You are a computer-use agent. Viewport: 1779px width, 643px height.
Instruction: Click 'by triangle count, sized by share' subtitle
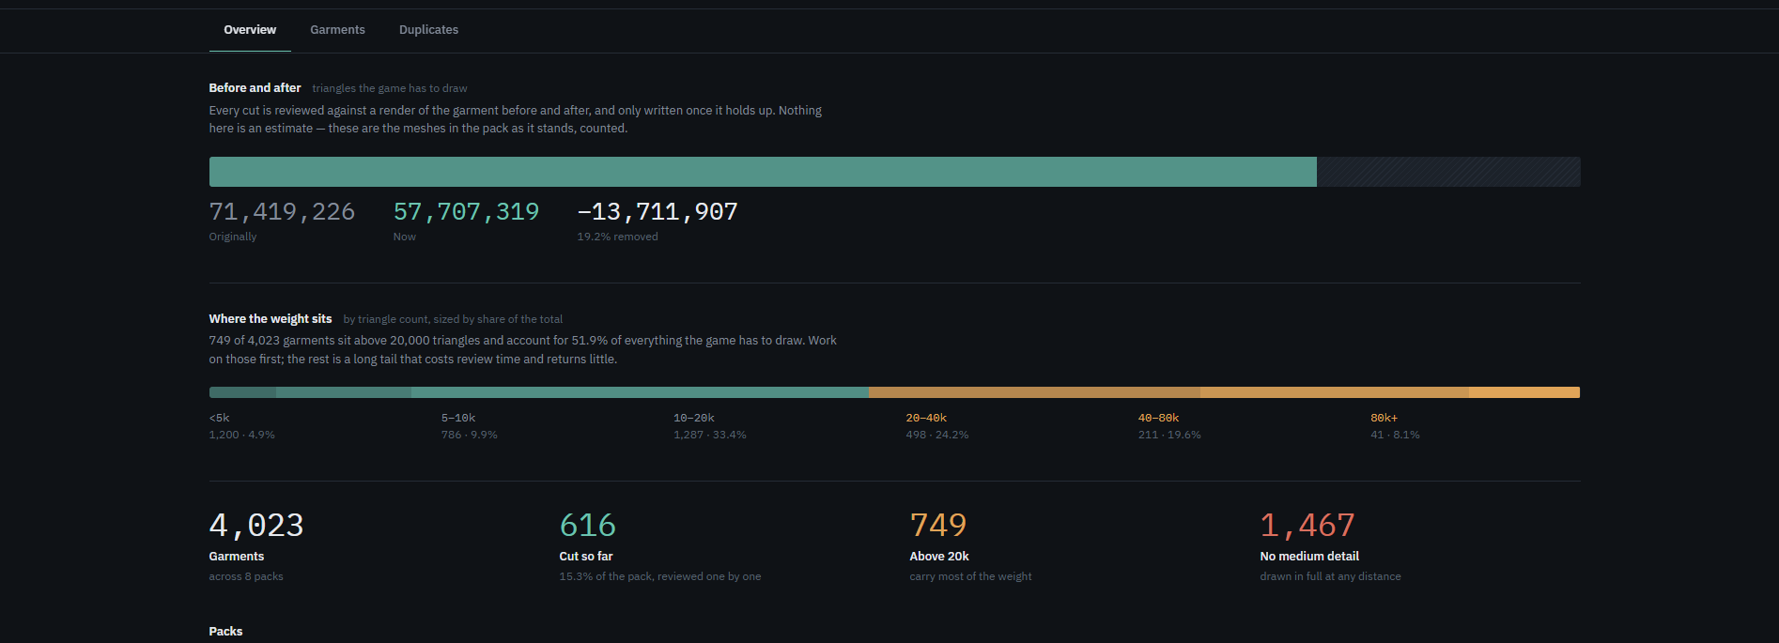click(453, 319)
